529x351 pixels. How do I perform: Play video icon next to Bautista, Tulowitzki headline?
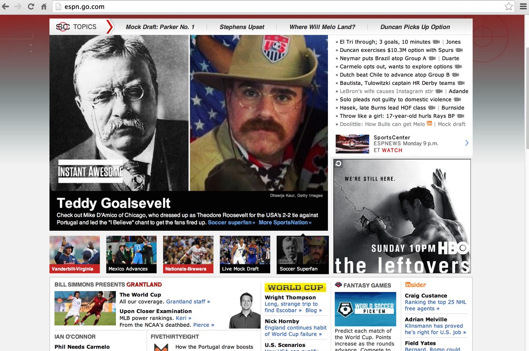click(461, 83)
